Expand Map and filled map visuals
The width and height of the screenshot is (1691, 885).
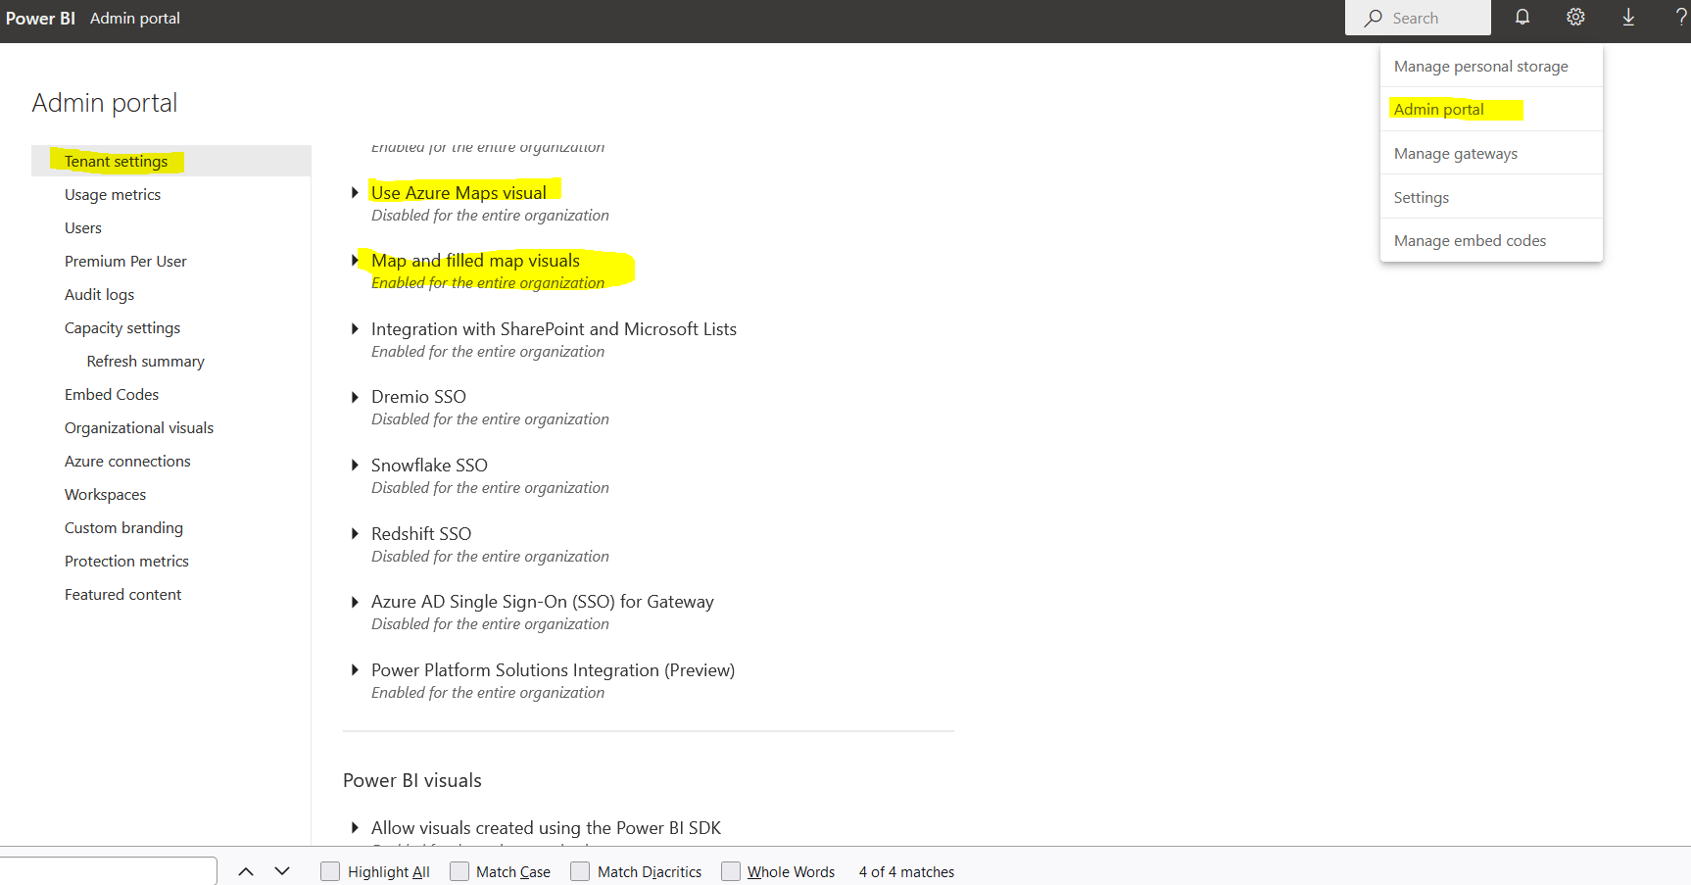pyautogui.click(x=355, y=261)
